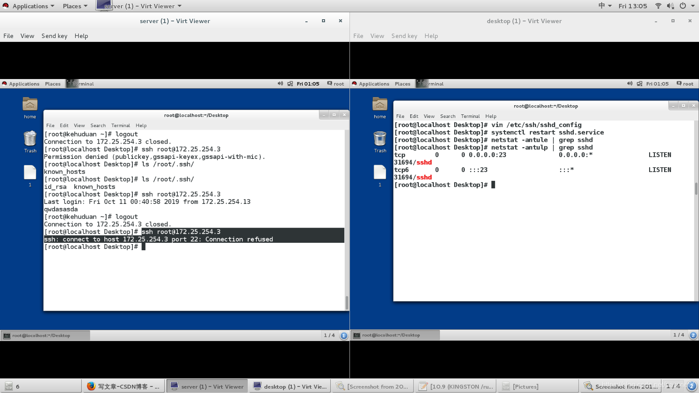
Task: Click server guest clock Fri 01:05
Action: click(x=308, y=84)
